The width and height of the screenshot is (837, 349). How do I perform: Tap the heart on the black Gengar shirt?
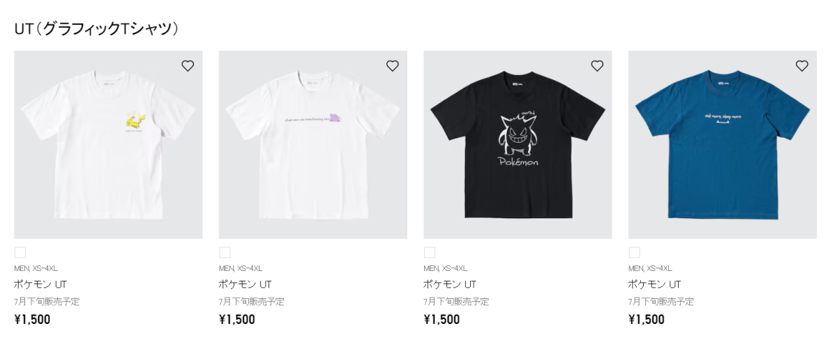pyautogui.click(x=597, y=65)
